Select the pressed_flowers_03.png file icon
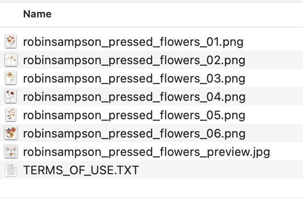Image resolution: width=303 pixels, height=199 pixels. pos(11,78)
